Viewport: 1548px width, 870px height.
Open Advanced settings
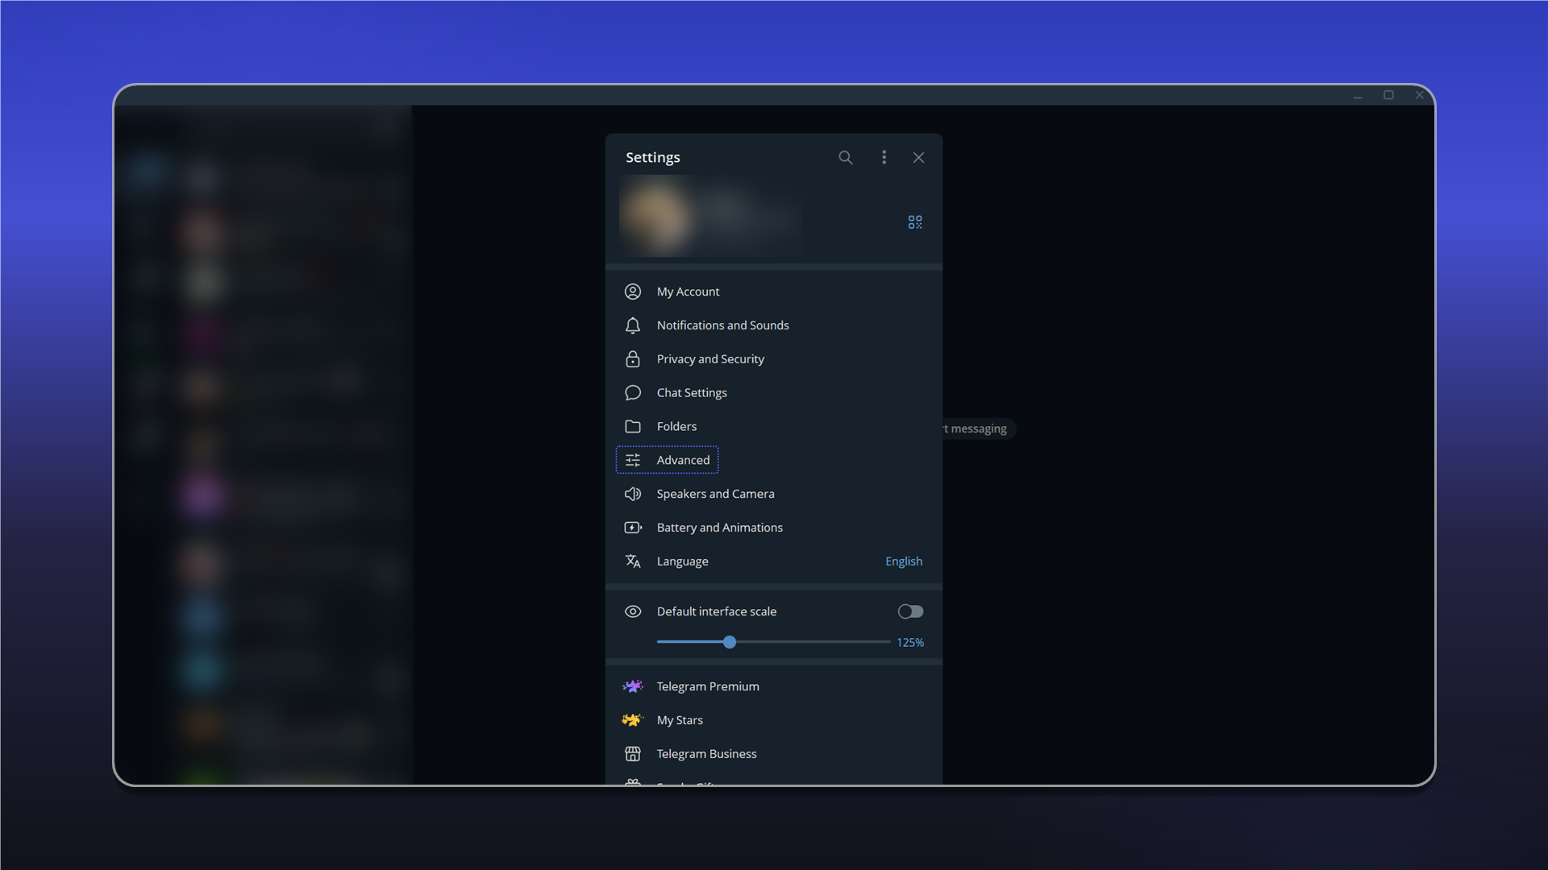(774, 460)
